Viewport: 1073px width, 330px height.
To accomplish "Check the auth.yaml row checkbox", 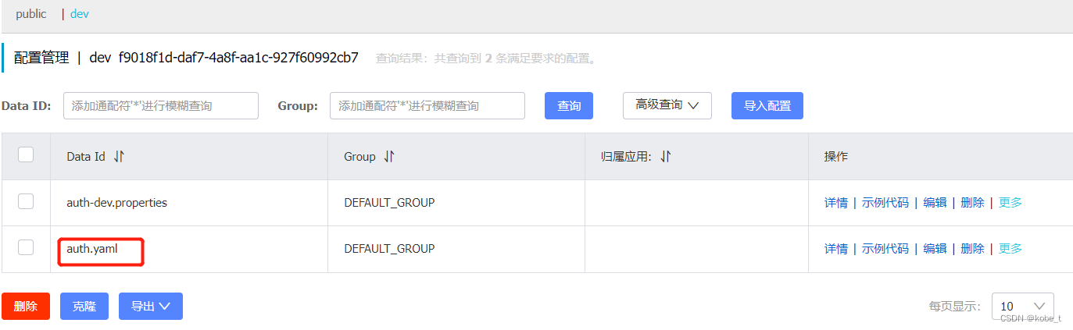I will pyautogui.click(x=26, y=247).
